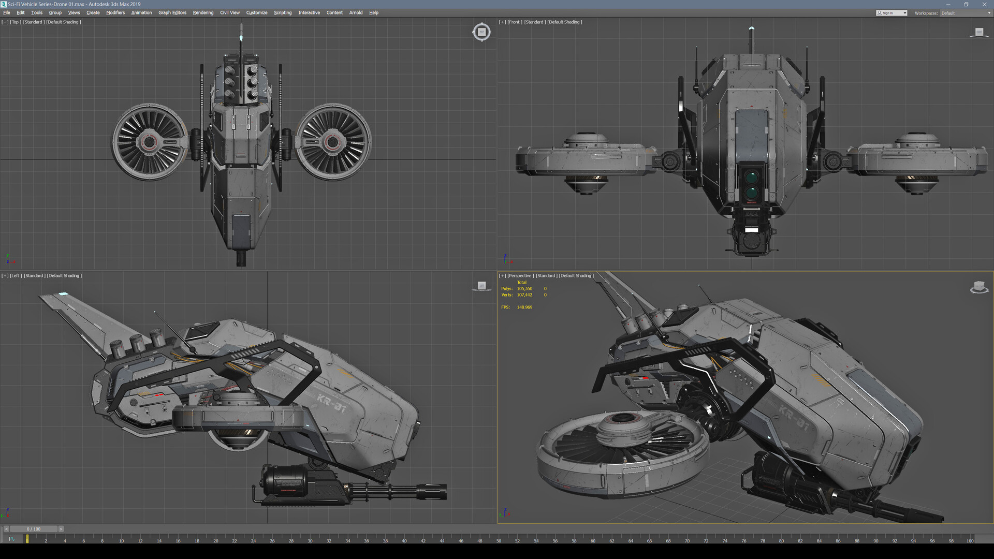Open the [Default Shading] menu in Left viewport
This screenshot has height=559, width=994.
point(64,275)
